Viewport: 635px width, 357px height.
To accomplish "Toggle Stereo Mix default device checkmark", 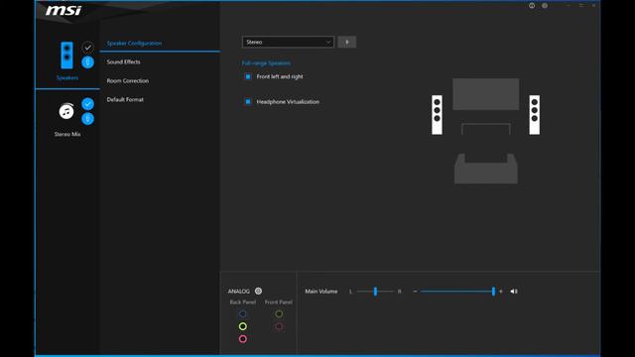I will [x=87, y=104].
